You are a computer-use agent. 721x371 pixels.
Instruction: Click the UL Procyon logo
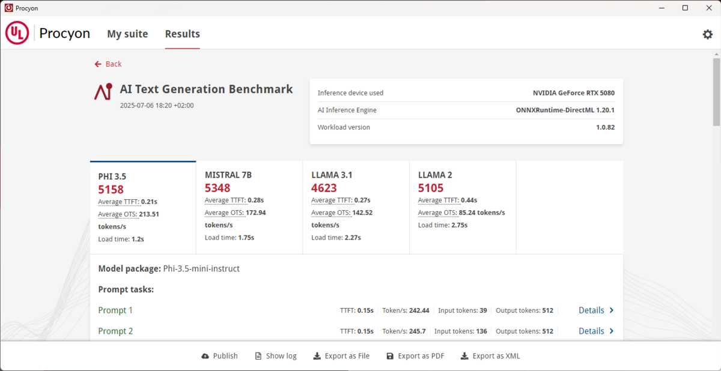point(48,34)
